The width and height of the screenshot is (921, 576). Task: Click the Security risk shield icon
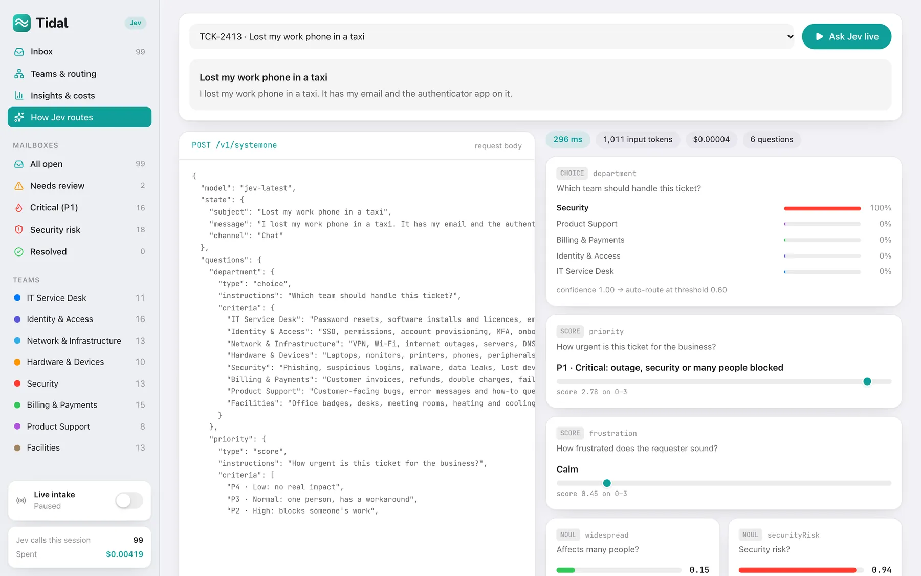click(x=19, y=230)
